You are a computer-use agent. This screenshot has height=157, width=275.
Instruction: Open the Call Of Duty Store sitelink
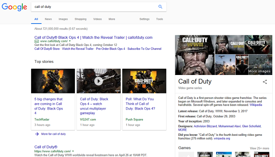point(47,49)
